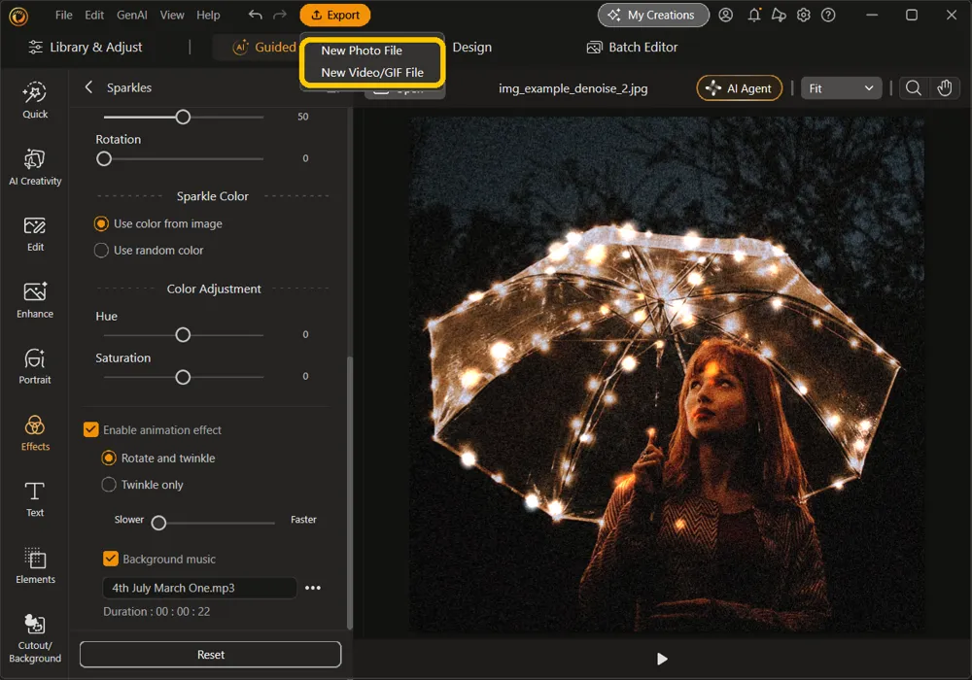Toggle Enable animation effect checkbox
The height and width of the screenshot is (680, 972).
tap(91, 429)
